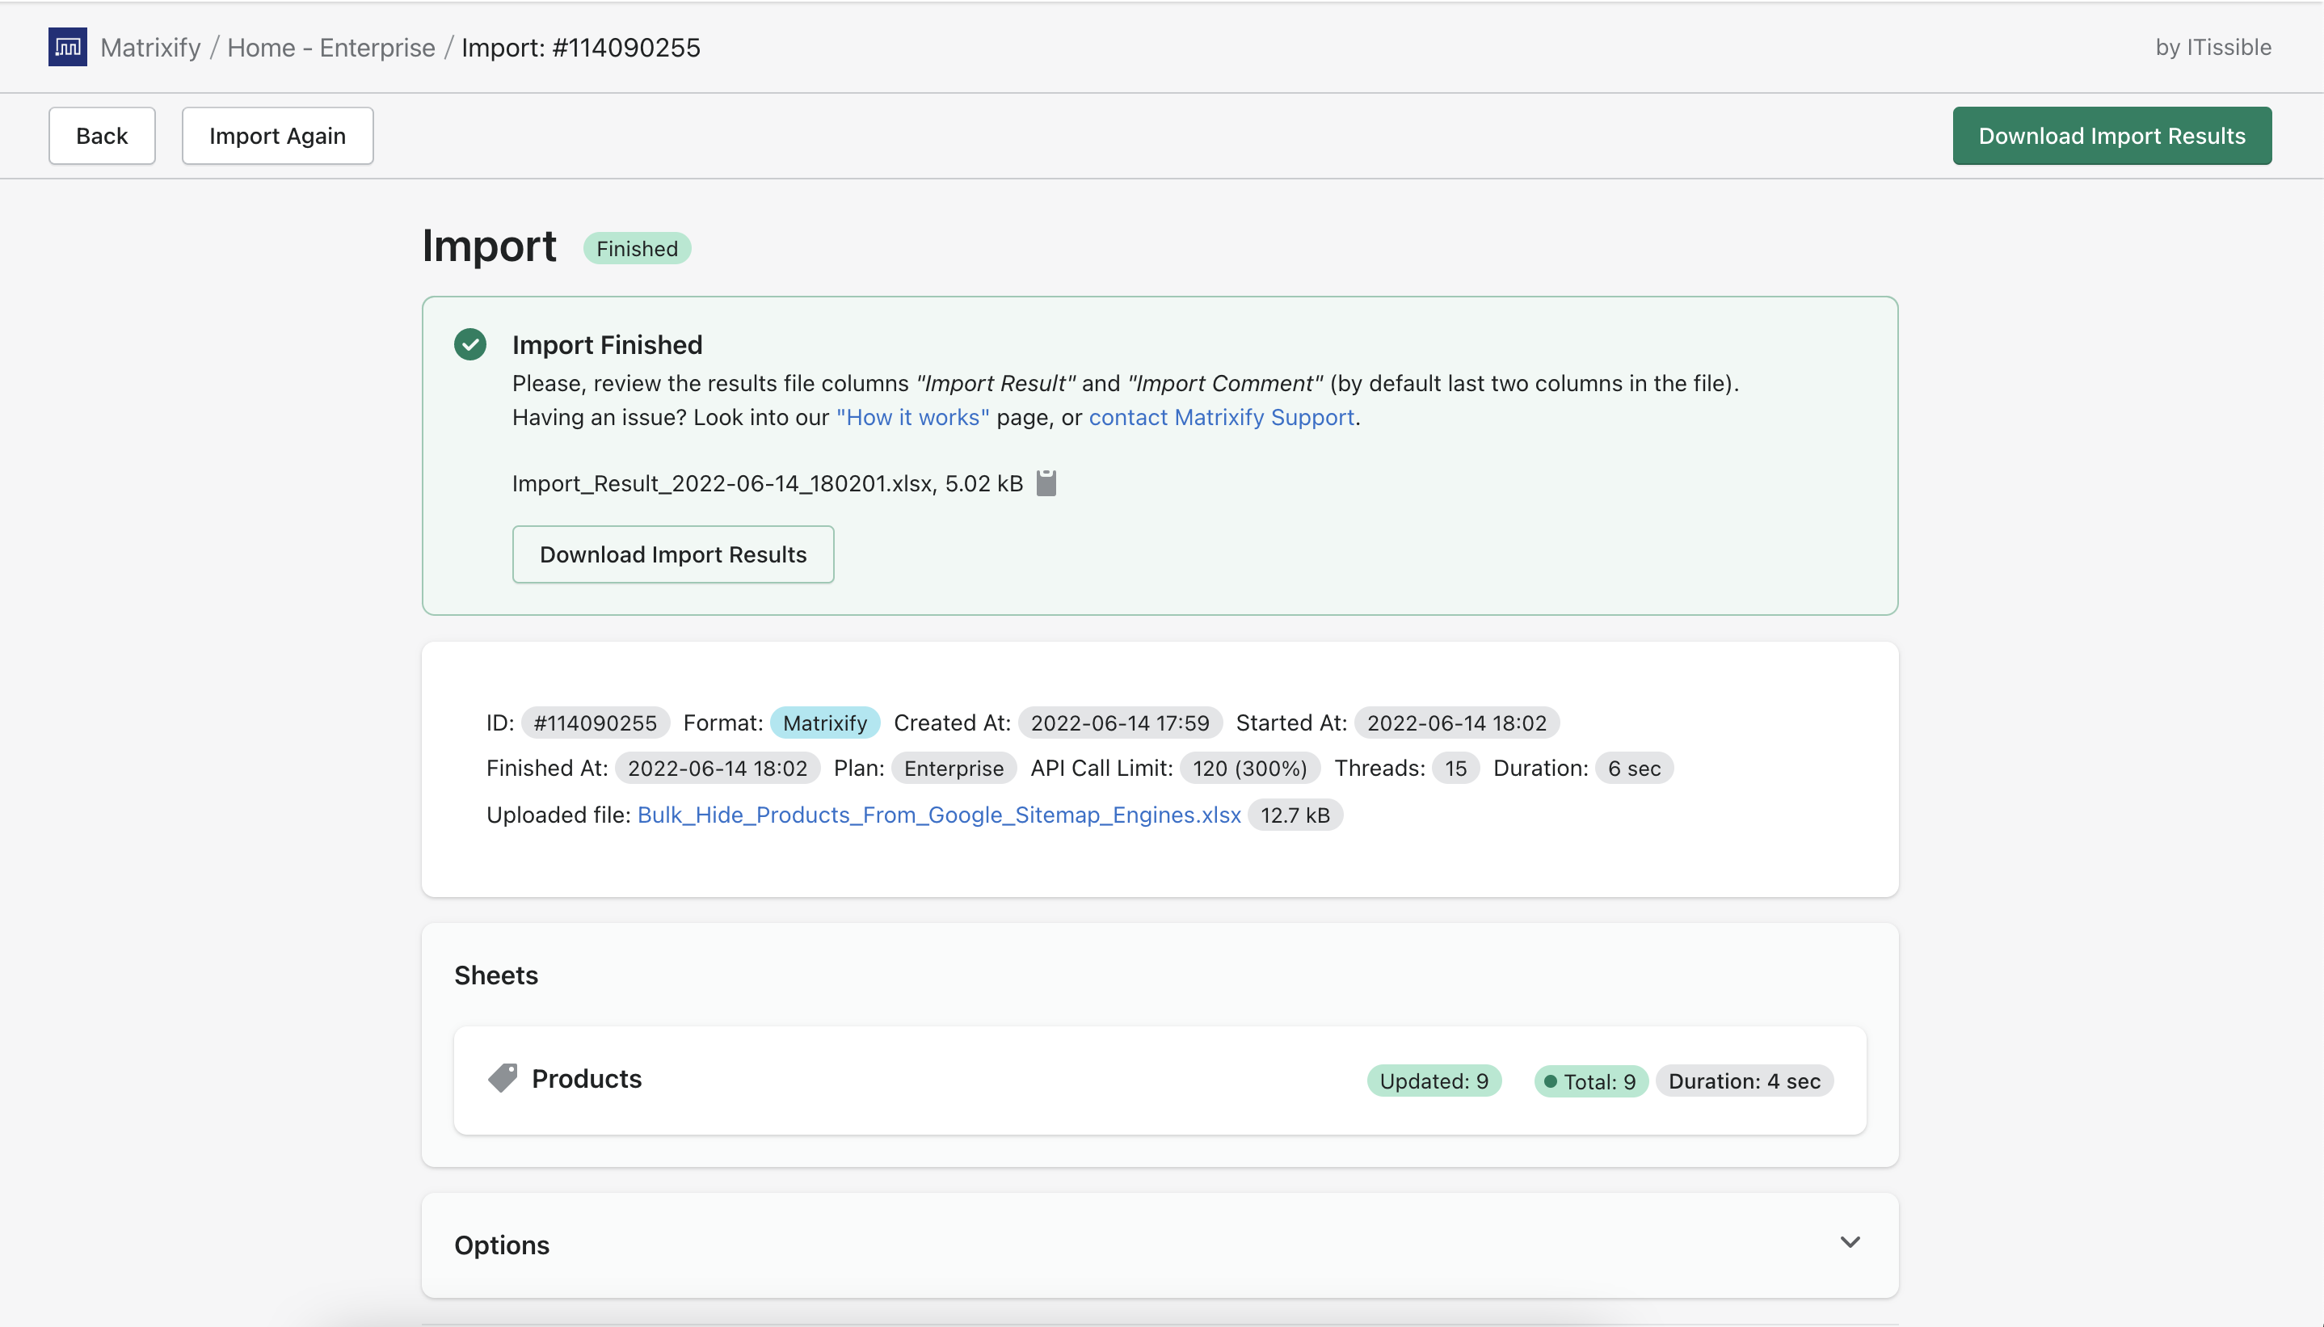Select the Matrixify format badge
Viewport: 2324px width, 1327px height.
(x=824, y=722)
